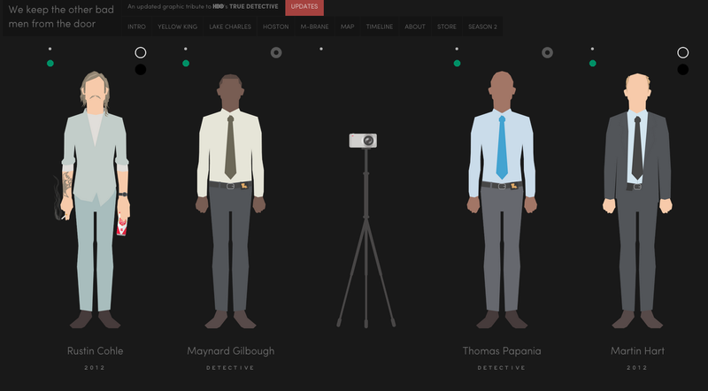708x391 pixels.
Task: Click '2012' under Rustin Cohle
Action: [95, 367]
